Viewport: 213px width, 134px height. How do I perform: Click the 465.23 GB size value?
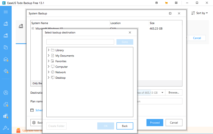tap(156, 29)
